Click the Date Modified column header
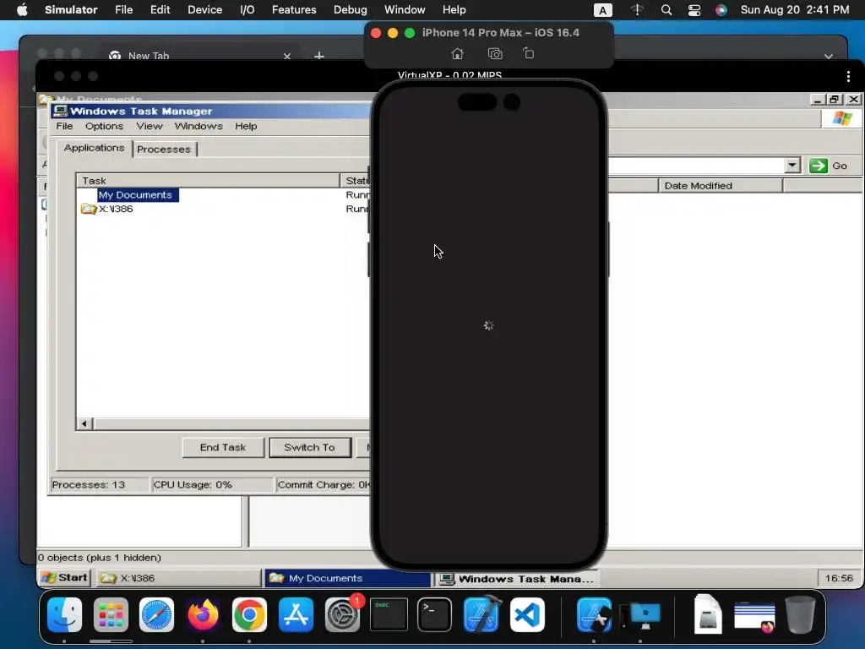This screenshot has width=865, height=649. point(721,186)
